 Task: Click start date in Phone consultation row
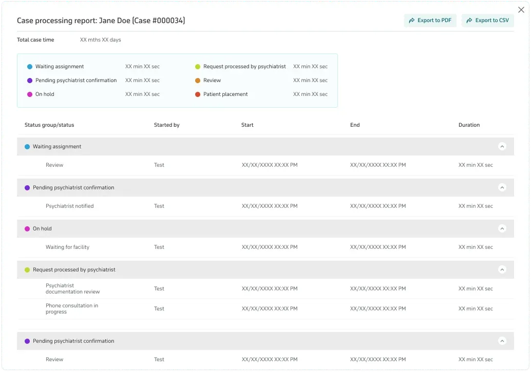tap(270, 309)
